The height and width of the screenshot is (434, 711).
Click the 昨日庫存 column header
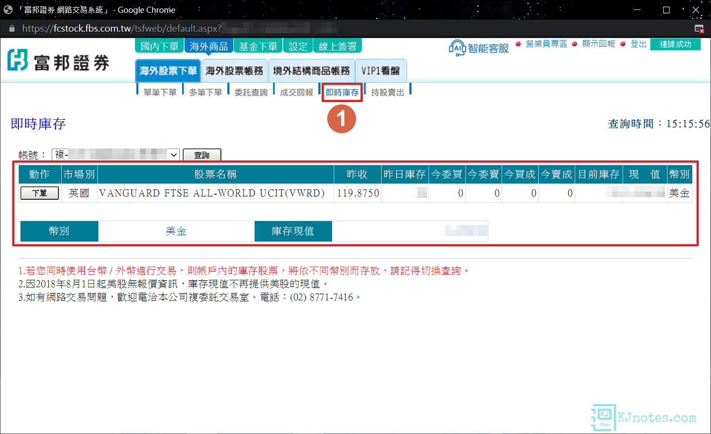pos(405,174)
